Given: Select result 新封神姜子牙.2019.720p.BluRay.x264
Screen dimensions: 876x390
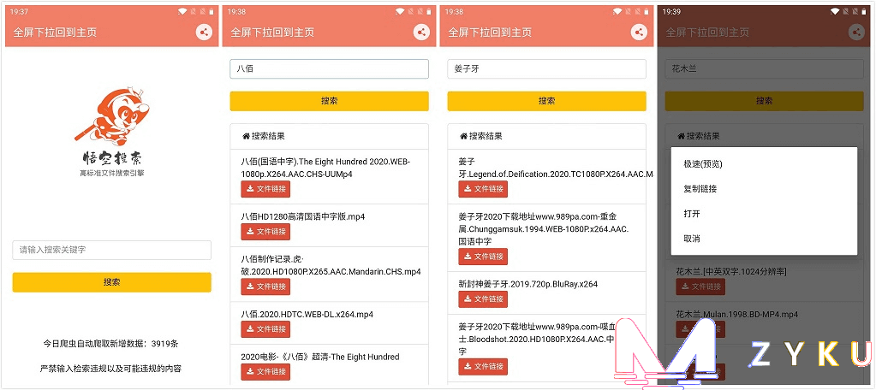Looking at the screenshot, I should click(x=528, y=284).
